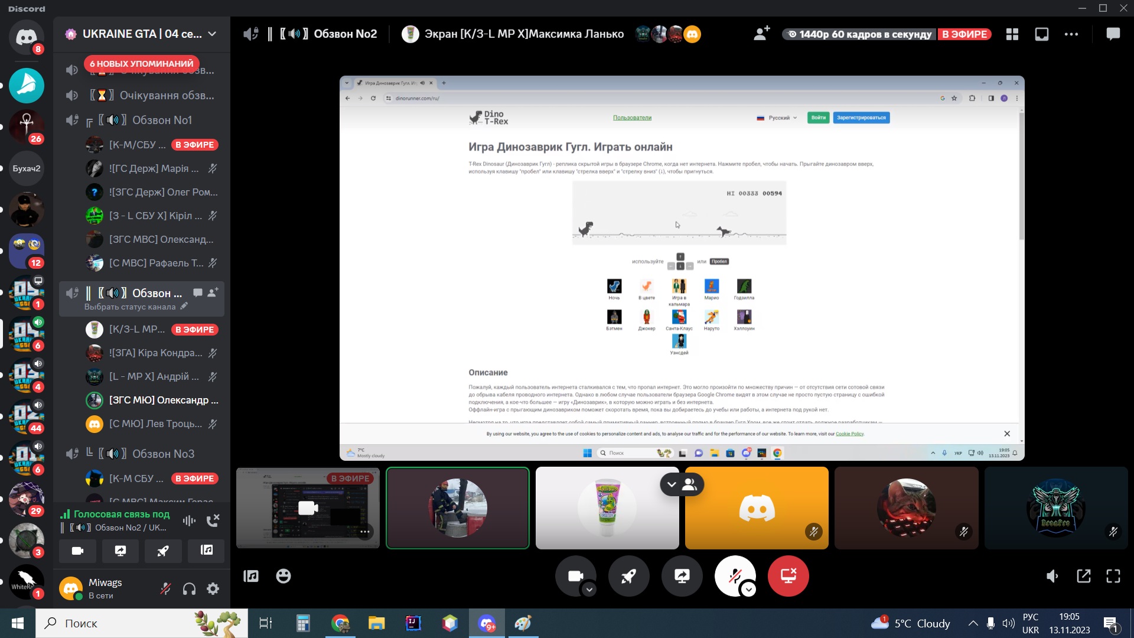Image resolution: width=1134 pixels, height=638 pixels.
Task: Open Windows Start menu
Action: pos(18,623)
